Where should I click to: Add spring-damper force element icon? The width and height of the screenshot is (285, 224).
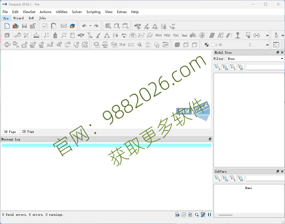click(116, 35)
